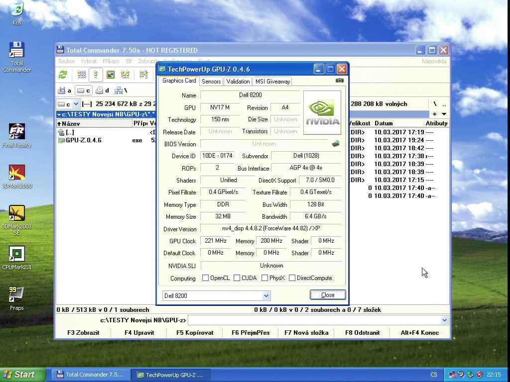The height and width of the screenshot is (382, 510).
Task: Go up with right panel double-dot button
Action: point(444,104)
